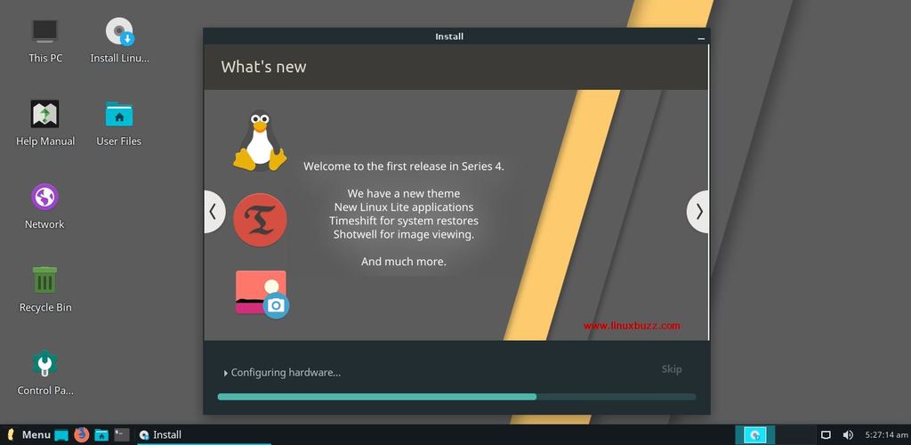Switch to the highlighted workspace in pager
This screenshot has width=911, height=445.
[754, 434]
